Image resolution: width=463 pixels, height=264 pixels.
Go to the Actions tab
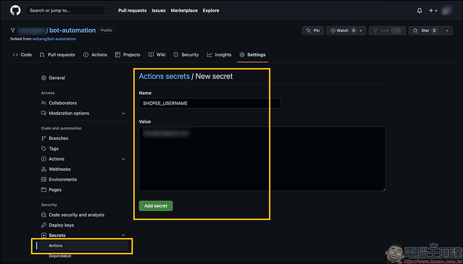(95, 55)
